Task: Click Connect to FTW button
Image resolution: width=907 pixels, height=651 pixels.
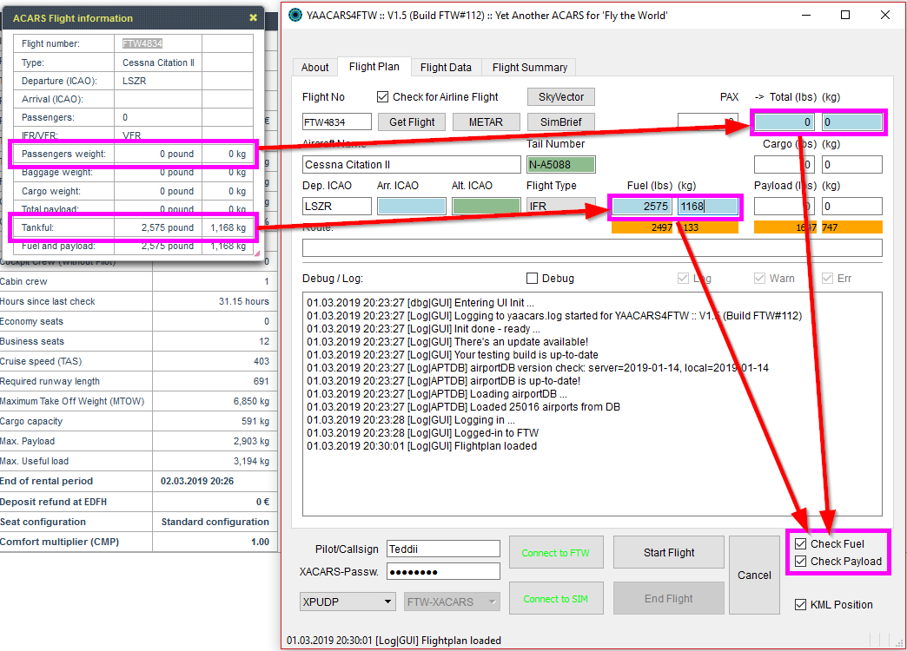Action: 556,553
